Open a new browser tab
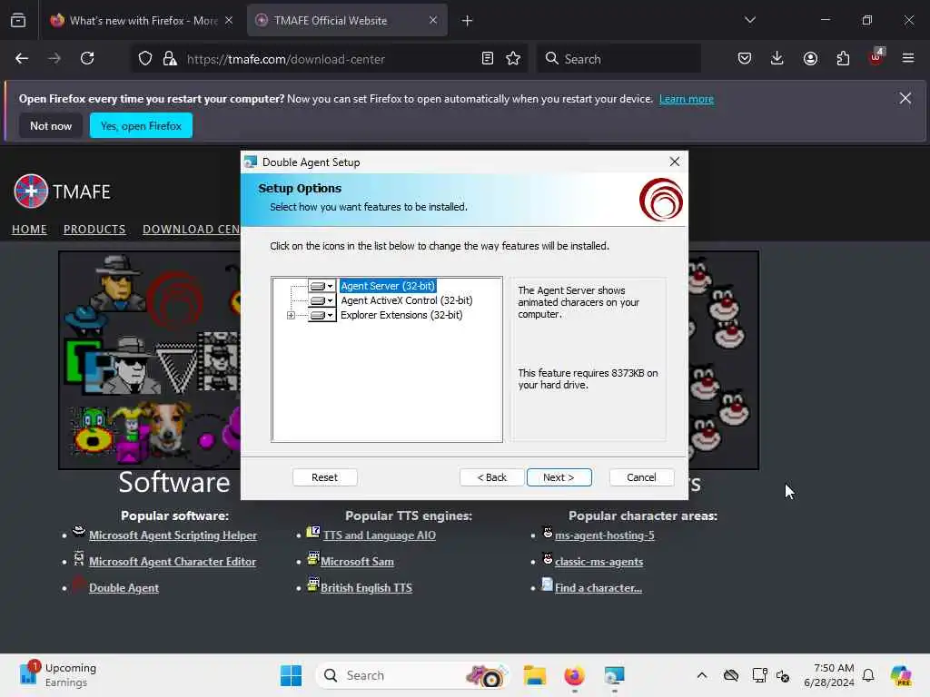The height and width of the screenshot is (697, 930). click(x=468, y=21)
